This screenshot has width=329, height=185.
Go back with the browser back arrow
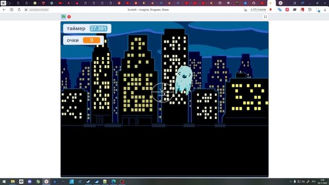point(4,10)
